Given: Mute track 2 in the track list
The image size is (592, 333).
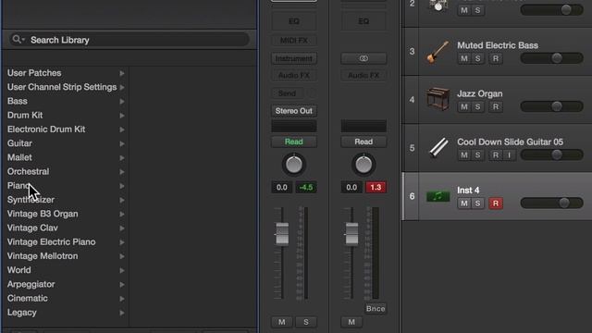Looking at the screenshot, I should point(464,10).
